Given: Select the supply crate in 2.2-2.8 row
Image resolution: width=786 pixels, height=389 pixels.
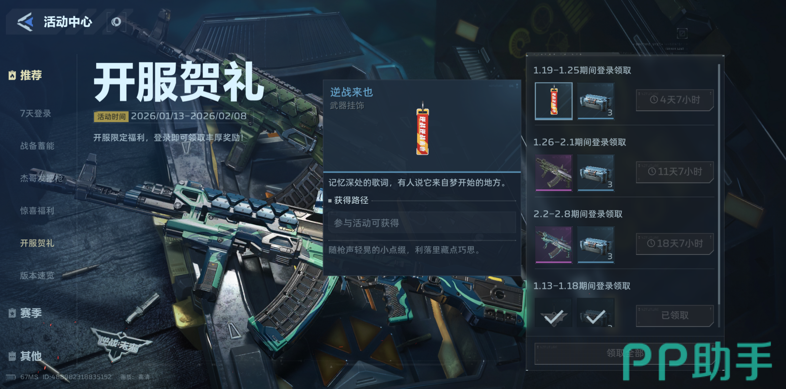Looking at the screenshot, I should pyautogui.click(x=596, y=245).
